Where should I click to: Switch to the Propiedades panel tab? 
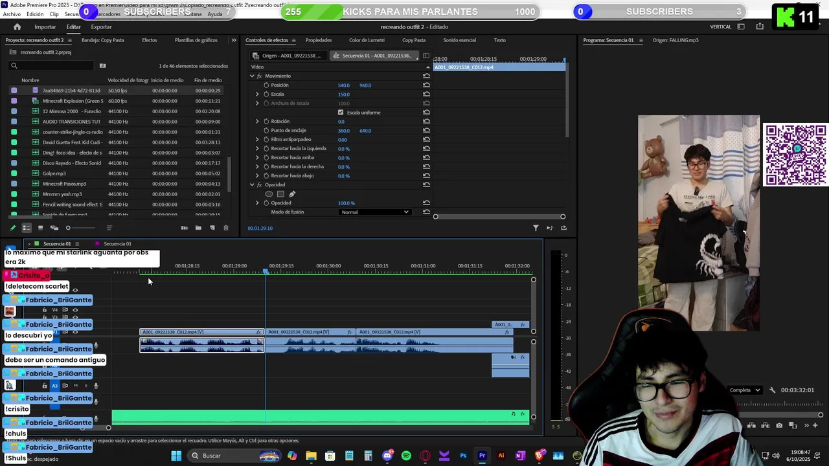tap(319, 40)
